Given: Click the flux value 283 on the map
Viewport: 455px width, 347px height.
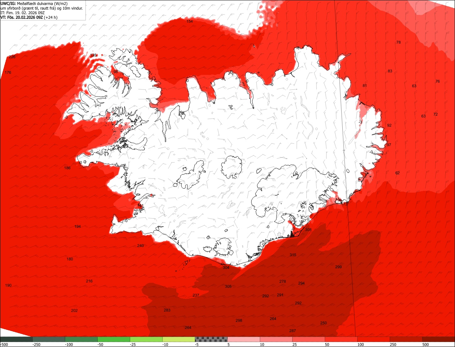Looking at the screenshot, I should 167,310.
